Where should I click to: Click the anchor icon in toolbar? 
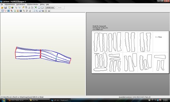pos(29,8)
